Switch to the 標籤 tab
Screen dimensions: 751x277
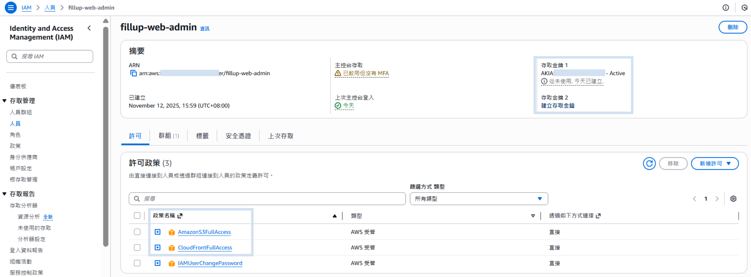click(202, 136)
